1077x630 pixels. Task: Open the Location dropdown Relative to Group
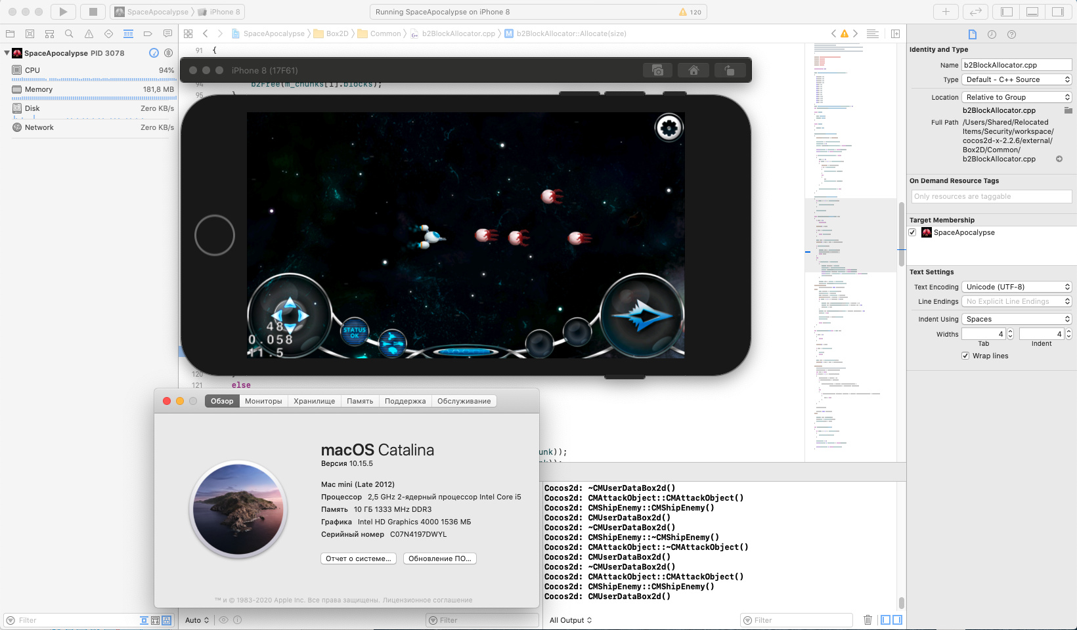pyautogui.click(x=1017, y=97)
